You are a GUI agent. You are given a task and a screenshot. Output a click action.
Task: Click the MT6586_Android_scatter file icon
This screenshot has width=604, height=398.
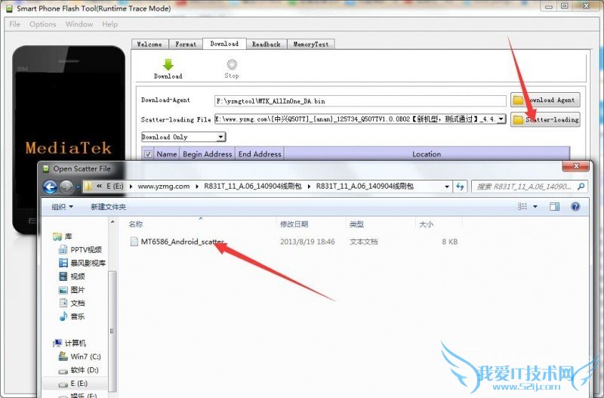pos(134,242)
